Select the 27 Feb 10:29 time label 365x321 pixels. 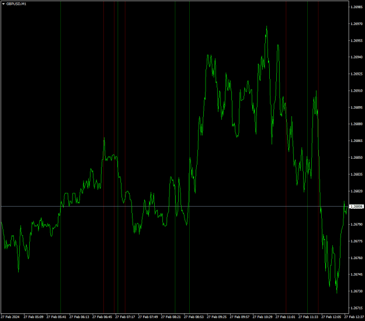point(263,317)
